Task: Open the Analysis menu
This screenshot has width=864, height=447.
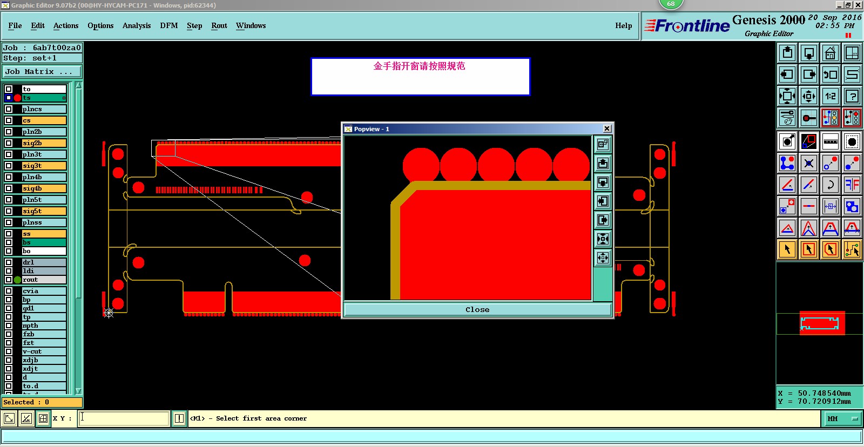Action: click(137, 25)
